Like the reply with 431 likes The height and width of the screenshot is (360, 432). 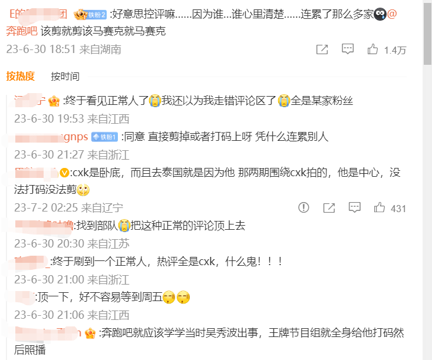pyautogui.click(x=380, y=207)
